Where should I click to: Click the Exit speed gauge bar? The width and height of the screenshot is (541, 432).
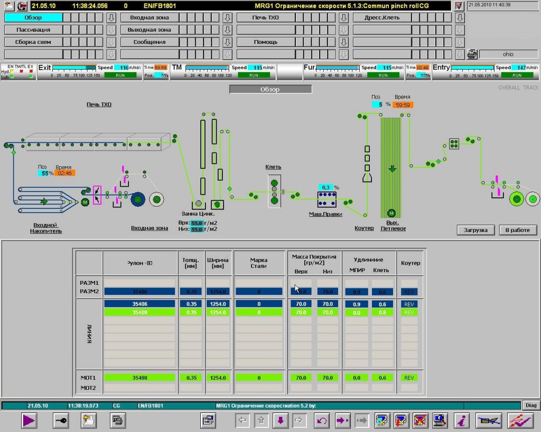74,68
